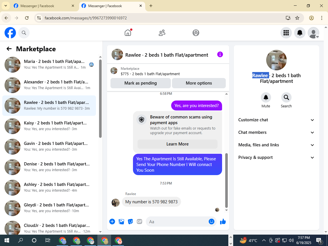Image resolution: width=328 pixels, height=246 pixels.
Task: Expand the Chat members section
Action: 276,132
